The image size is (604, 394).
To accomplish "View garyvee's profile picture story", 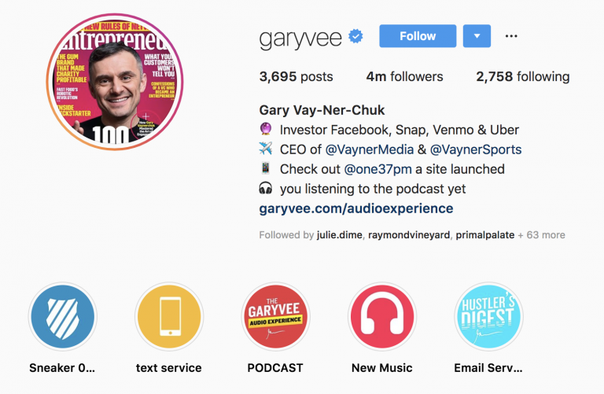I will (115, 82).
